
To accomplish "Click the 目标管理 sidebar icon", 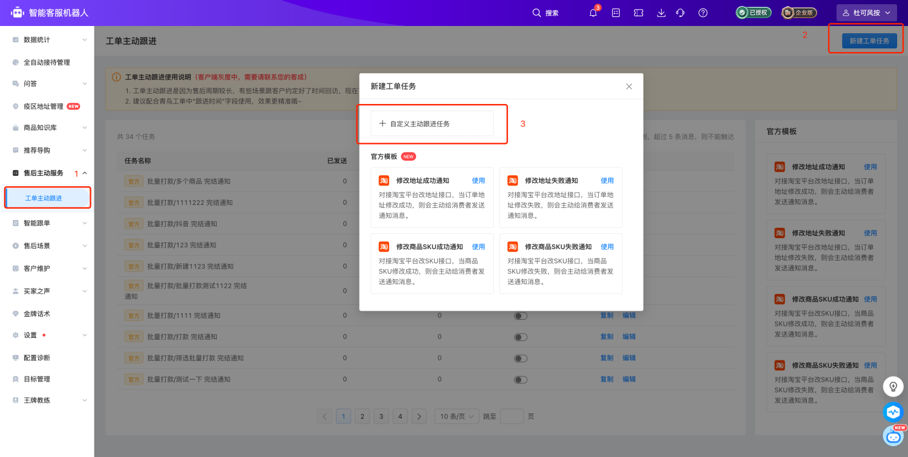I will click(x=16, y=379).
